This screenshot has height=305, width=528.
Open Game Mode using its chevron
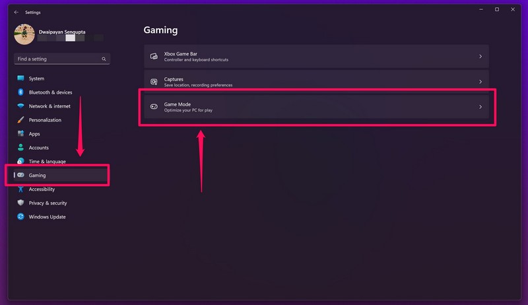(480, 107)
